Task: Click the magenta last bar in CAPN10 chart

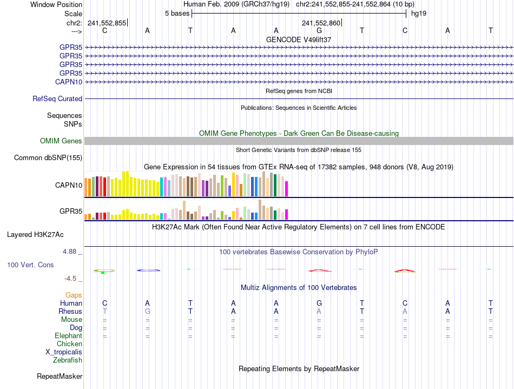Action: point(287,189)
